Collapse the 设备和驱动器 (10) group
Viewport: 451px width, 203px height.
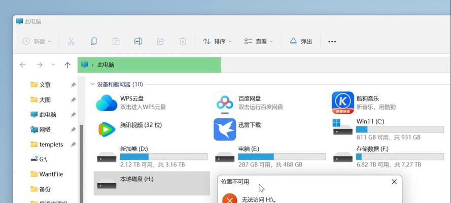point(92,84)
